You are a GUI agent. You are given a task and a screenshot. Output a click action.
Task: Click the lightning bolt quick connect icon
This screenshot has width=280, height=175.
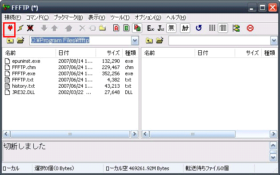[x=20, y=28]
